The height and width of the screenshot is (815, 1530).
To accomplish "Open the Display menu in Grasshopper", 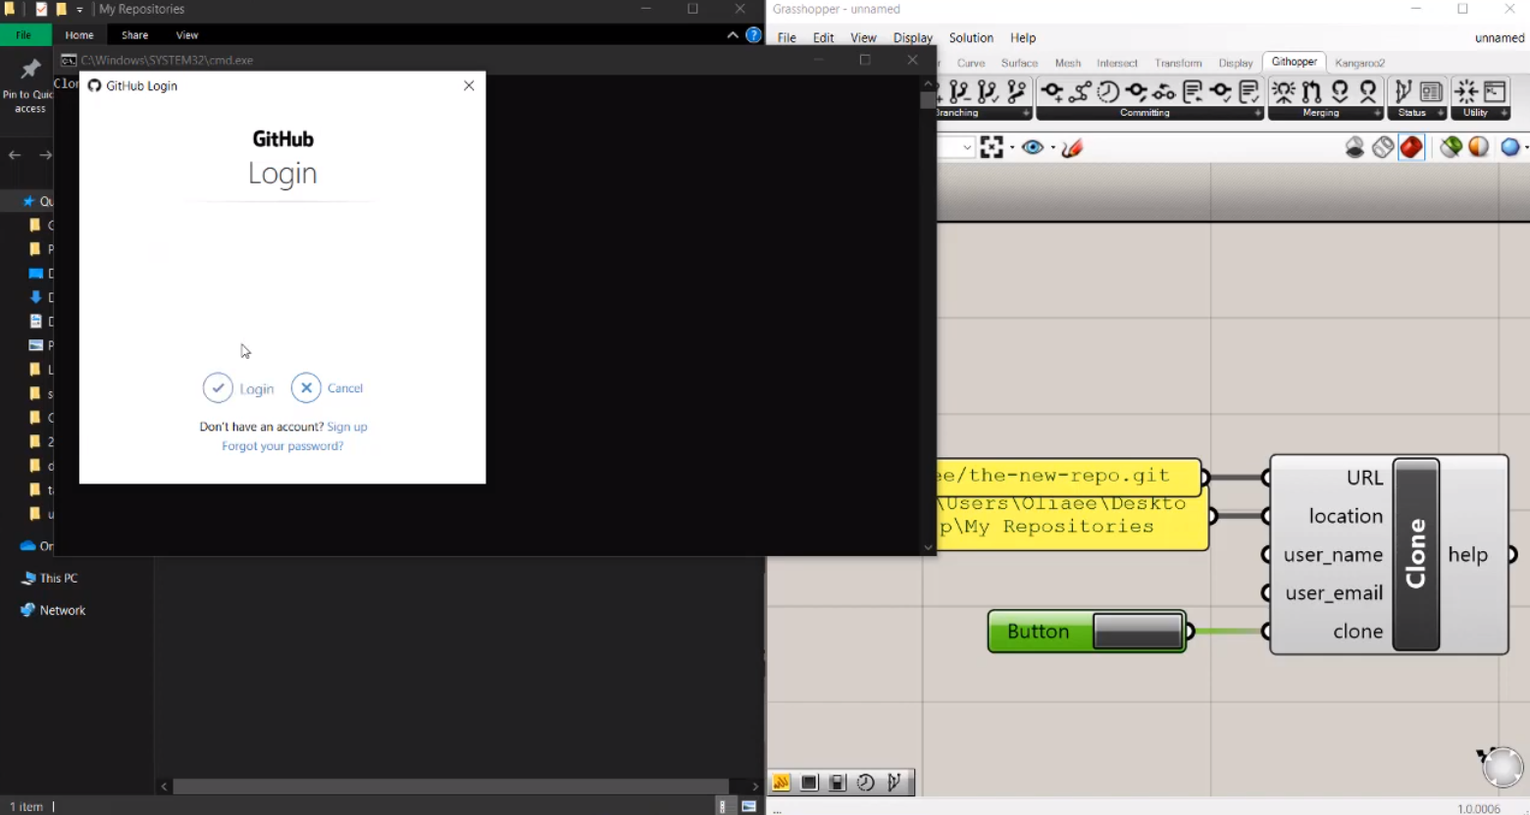I will 913,37.
